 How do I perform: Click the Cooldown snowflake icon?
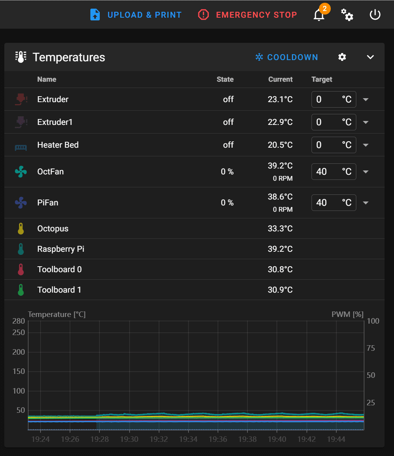click(x=259, y=57)
